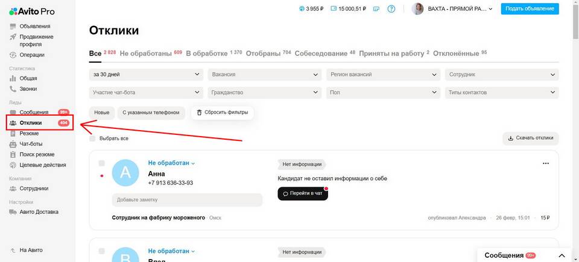This screenshot has height=262, width=579.
Task: Change Анна's 'Не обработан' status dropdown
Action: coord(172,163)
